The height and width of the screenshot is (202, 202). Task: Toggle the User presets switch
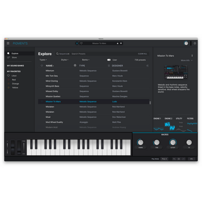109,60
